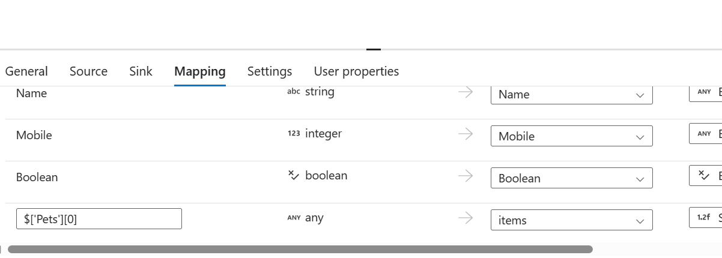Click the ANY type icon beside 'any'
The height and width of the screenshot is (258, 722).
pos(293,218)
